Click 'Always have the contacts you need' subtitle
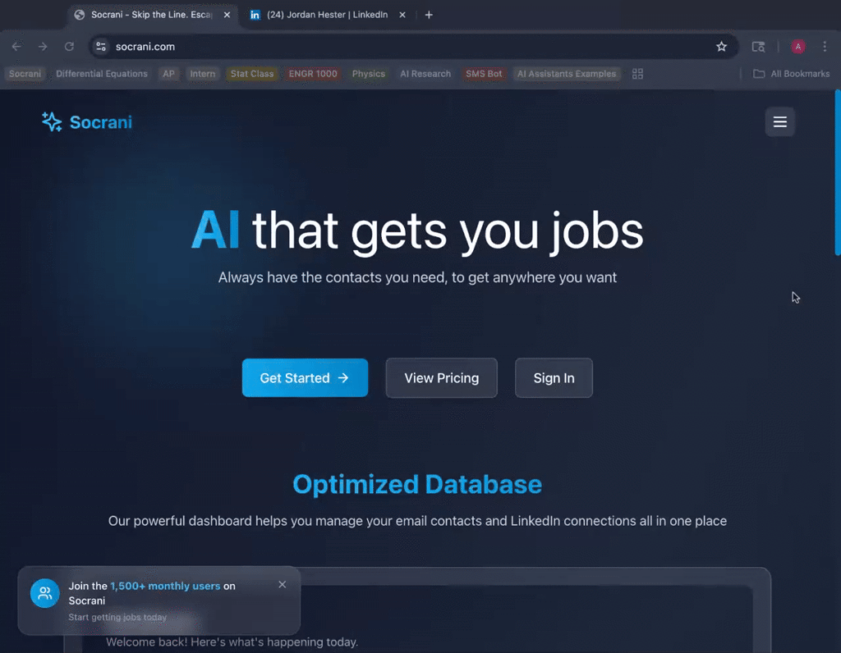Image resolution: width=841 pixels, height=653 pixels. [417, 277]
